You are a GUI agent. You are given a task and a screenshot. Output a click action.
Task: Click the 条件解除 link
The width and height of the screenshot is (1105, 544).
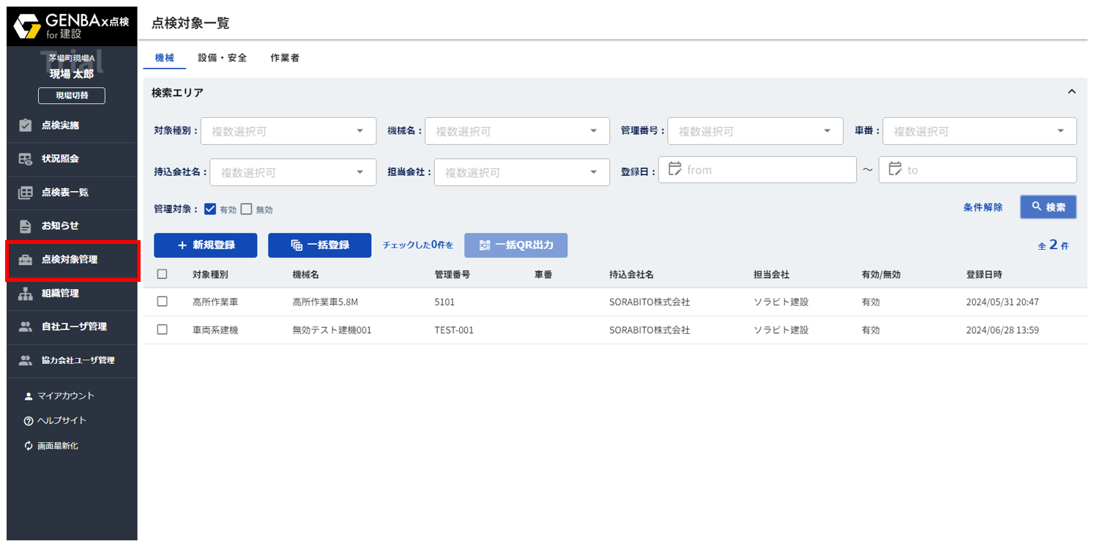click(983, 207)
